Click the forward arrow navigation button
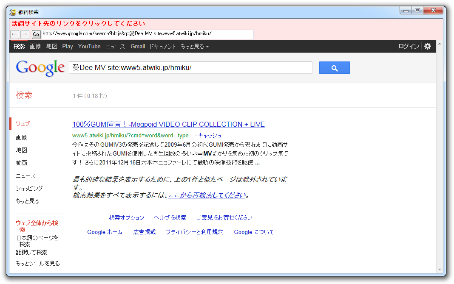The height and width of the screenshot is (284, 454). pyautogui.click(x=25, y=34)
